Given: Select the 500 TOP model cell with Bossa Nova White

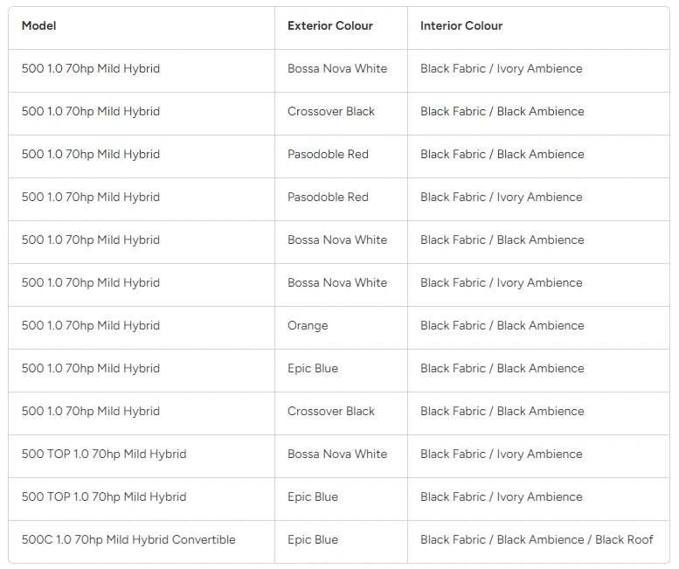Looking at the screenshot, I should [104, 455].
